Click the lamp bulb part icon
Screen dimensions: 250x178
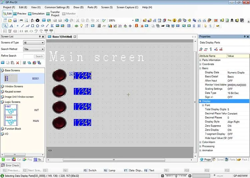81,26
